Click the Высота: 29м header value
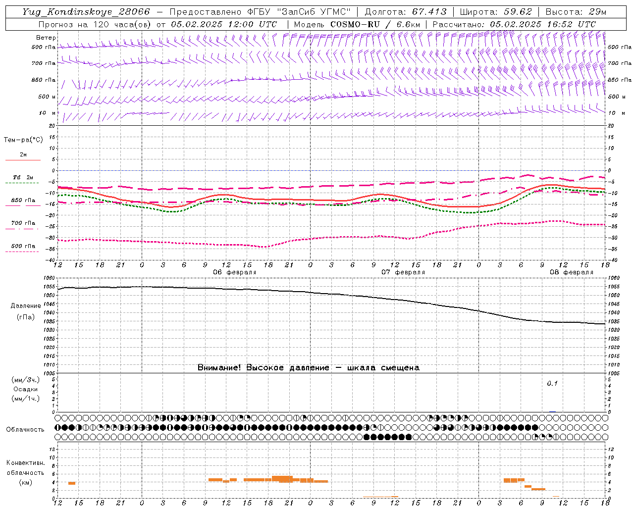 point(576,12)
